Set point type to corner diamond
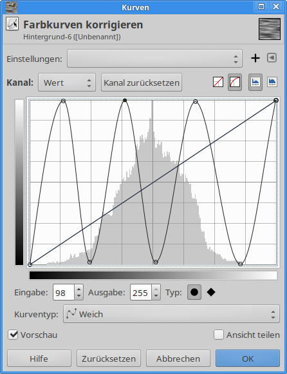Viewport: 287px width, 374px height. coord(211,292)
